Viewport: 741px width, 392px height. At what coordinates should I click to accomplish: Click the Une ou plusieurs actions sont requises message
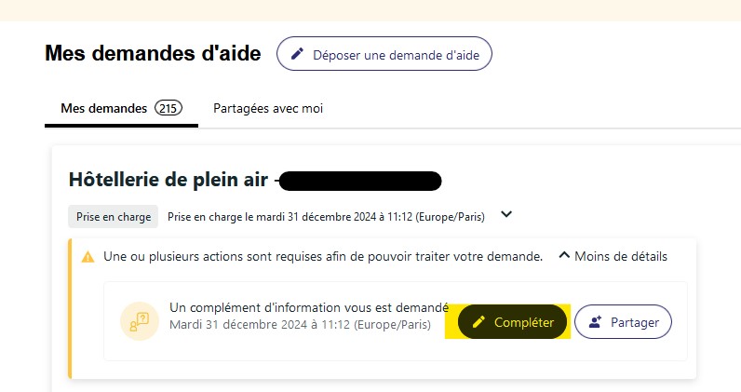323,257
